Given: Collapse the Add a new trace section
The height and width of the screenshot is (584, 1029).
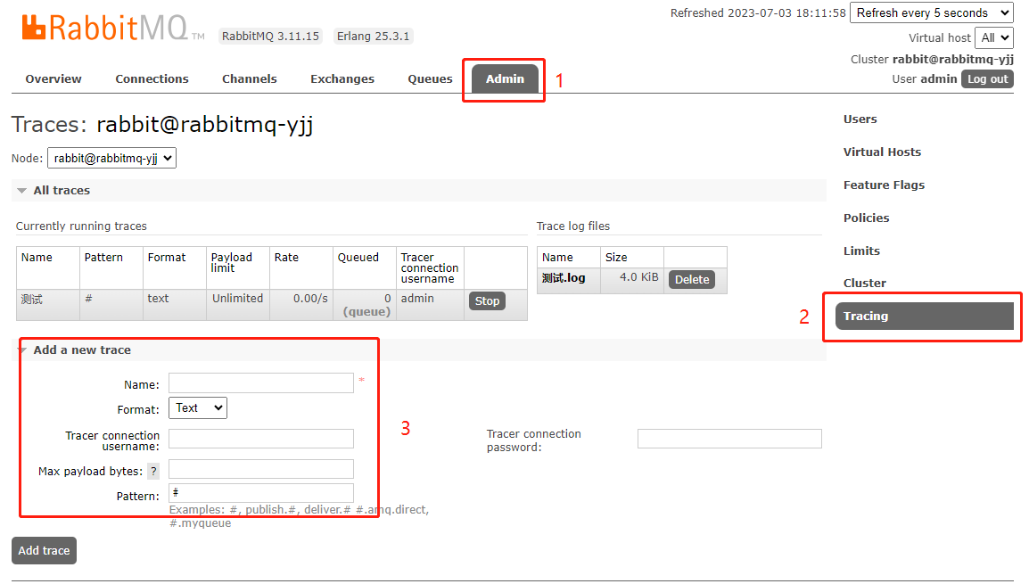Looking at the screenshot, I should pyautogui.click(x=81, y=350).
